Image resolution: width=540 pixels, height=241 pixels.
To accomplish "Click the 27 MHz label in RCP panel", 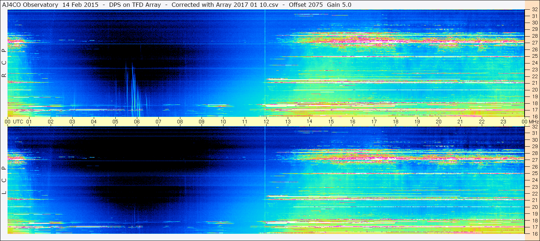I will [x=534, y=43].
